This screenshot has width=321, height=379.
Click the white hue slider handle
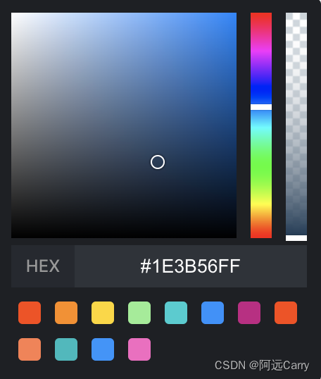[x=261, y=107]
